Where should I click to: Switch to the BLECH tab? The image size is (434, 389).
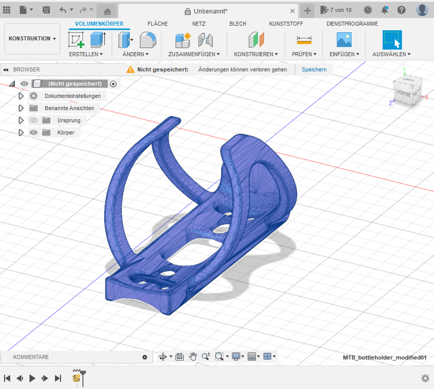click(x=238, y=24)
